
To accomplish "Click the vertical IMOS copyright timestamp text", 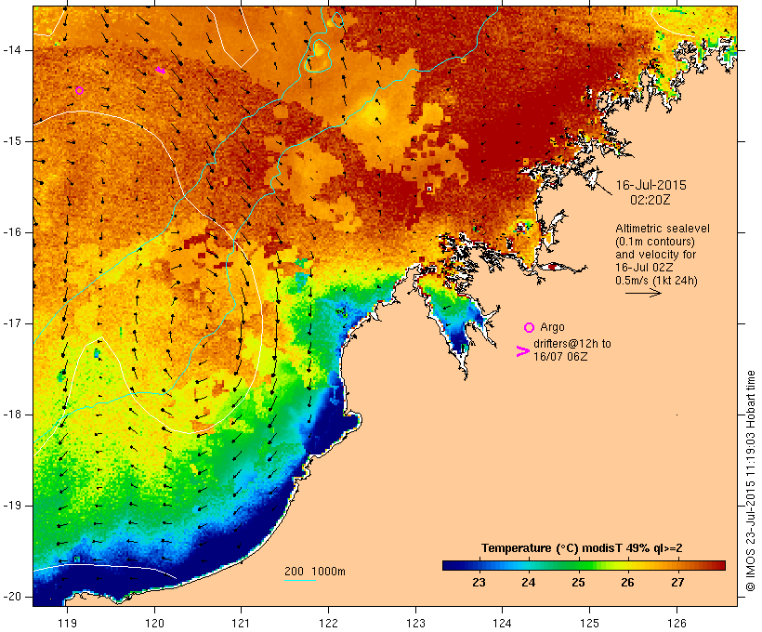I will coord(750,481).
